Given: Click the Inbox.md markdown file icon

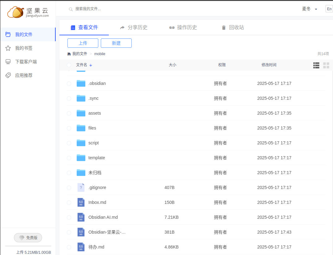Looking at the screenshot, I should [81, 202].
